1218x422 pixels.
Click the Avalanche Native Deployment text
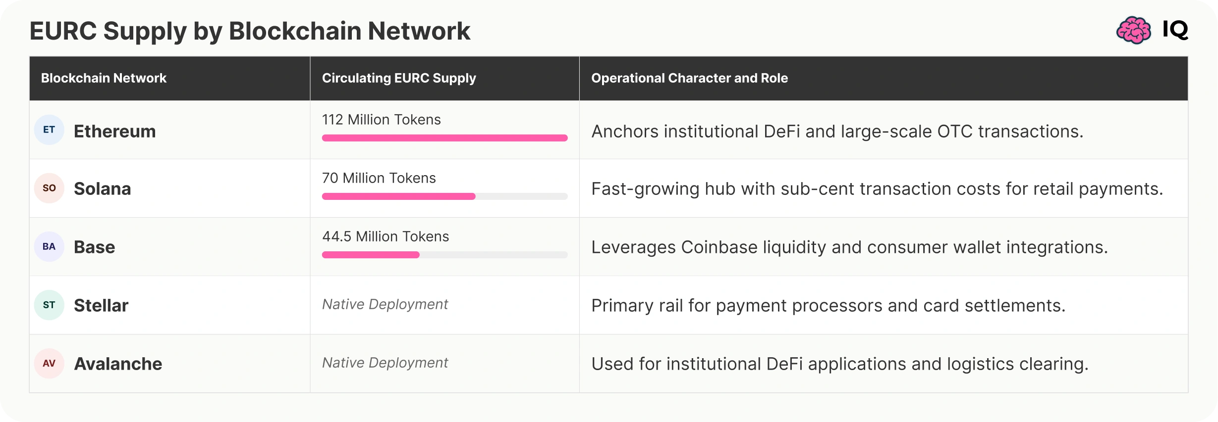385,363
